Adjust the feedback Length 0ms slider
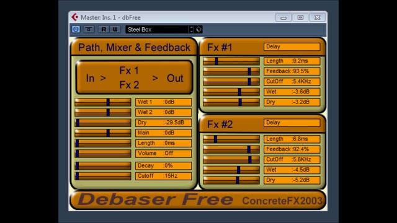397x223 pixels. click(x=103, y=143)
